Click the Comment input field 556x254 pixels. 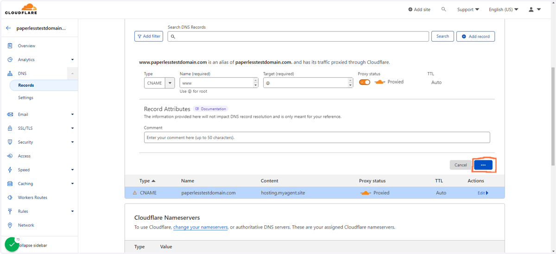tap(317, 138)
